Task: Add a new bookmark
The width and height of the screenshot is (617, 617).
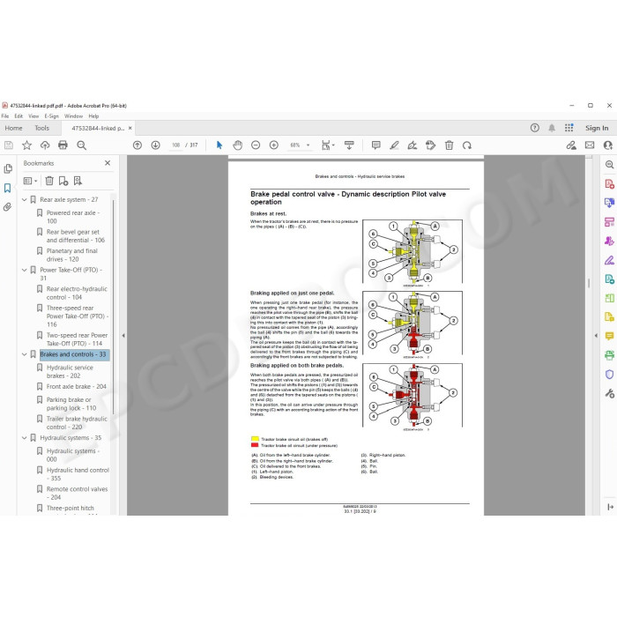Action: point(63,181)
